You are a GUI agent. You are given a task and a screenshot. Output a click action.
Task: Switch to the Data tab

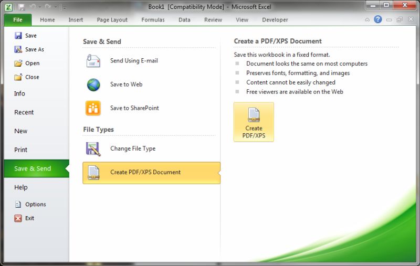(x=184, y=20)
